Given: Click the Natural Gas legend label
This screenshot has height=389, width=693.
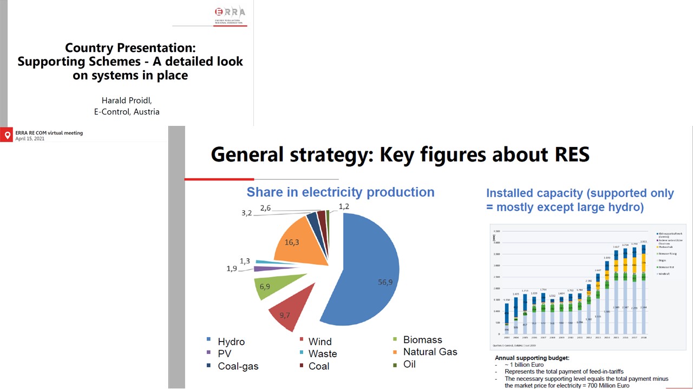Looking at the screenshot, I should click(x=430, y=352).
